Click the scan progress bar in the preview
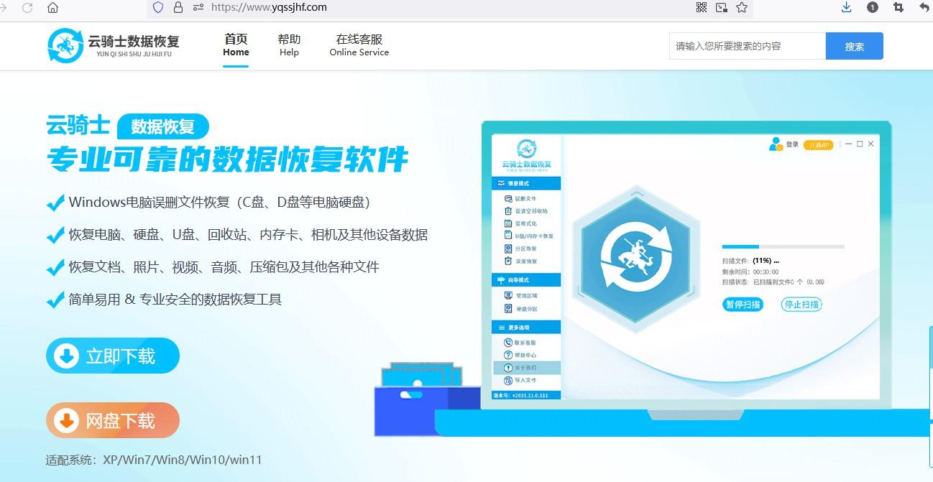 point(783,247)
